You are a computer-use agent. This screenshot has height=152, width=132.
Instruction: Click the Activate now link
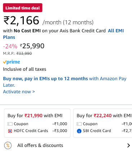(x=19, y=92)
